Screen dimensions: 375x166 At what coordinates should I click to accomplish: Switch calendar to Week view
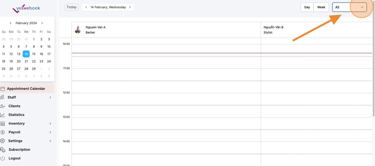click(x=321, y=7)
